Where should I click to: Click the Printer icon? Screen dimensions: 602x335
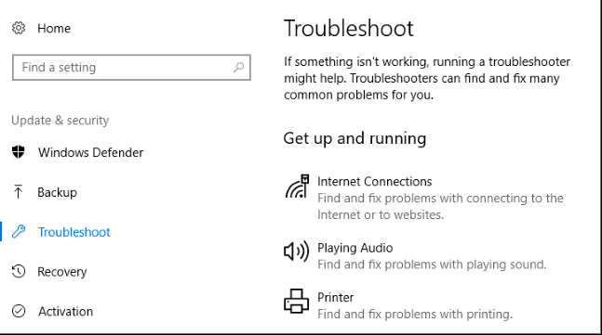click(297, 301)
